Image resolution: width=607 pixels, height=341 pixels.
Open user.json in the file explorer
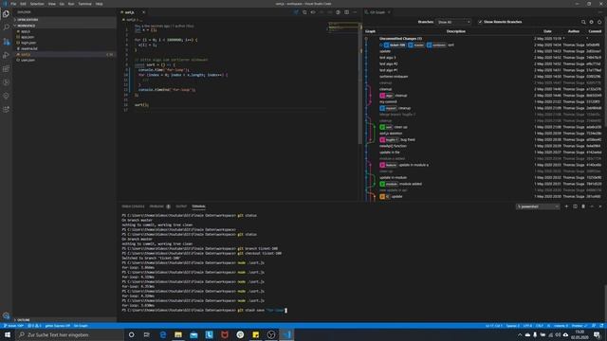(x=64, y=61)
